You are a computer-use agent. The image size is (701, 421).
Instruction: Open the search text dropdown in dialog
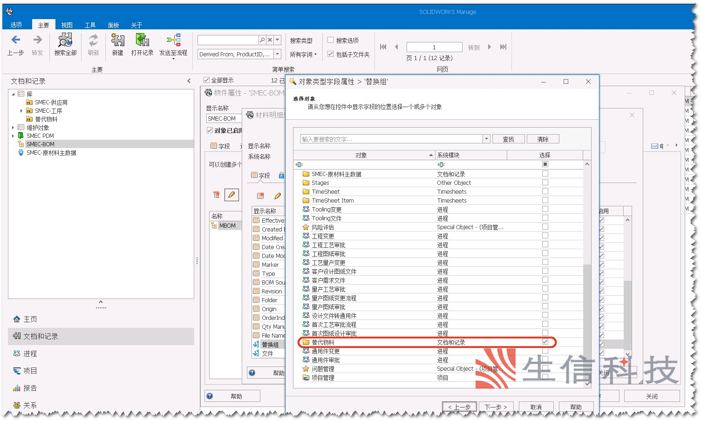click(486, 139)
